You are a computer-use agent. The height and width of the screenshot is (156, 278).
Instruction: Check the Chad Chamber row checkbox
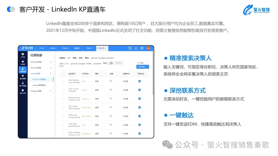tap(63, 134)
